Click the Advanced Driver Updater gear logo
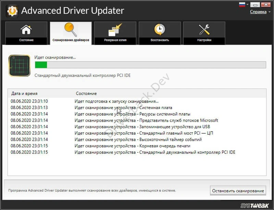 coord(12,11)
